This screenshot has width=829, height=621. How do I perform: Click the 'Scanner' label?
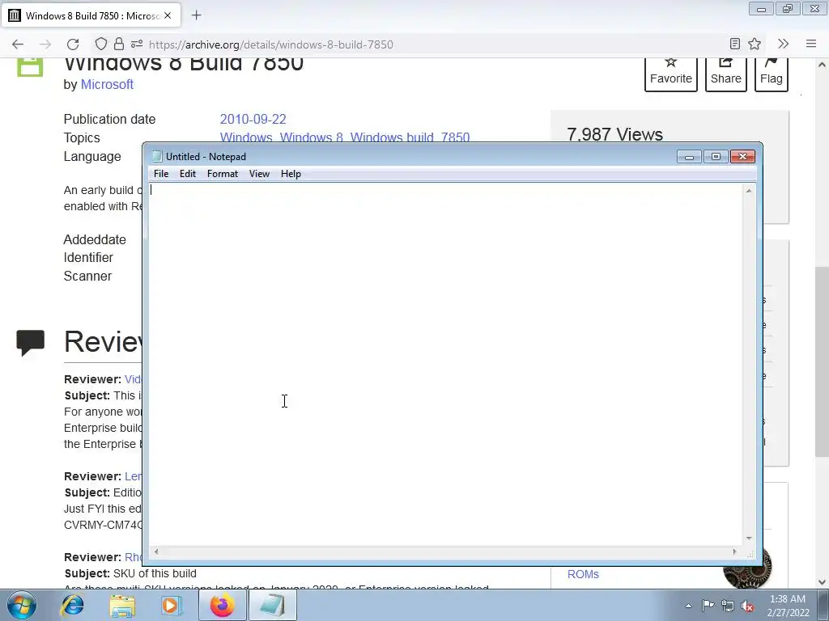coord(87,277)
